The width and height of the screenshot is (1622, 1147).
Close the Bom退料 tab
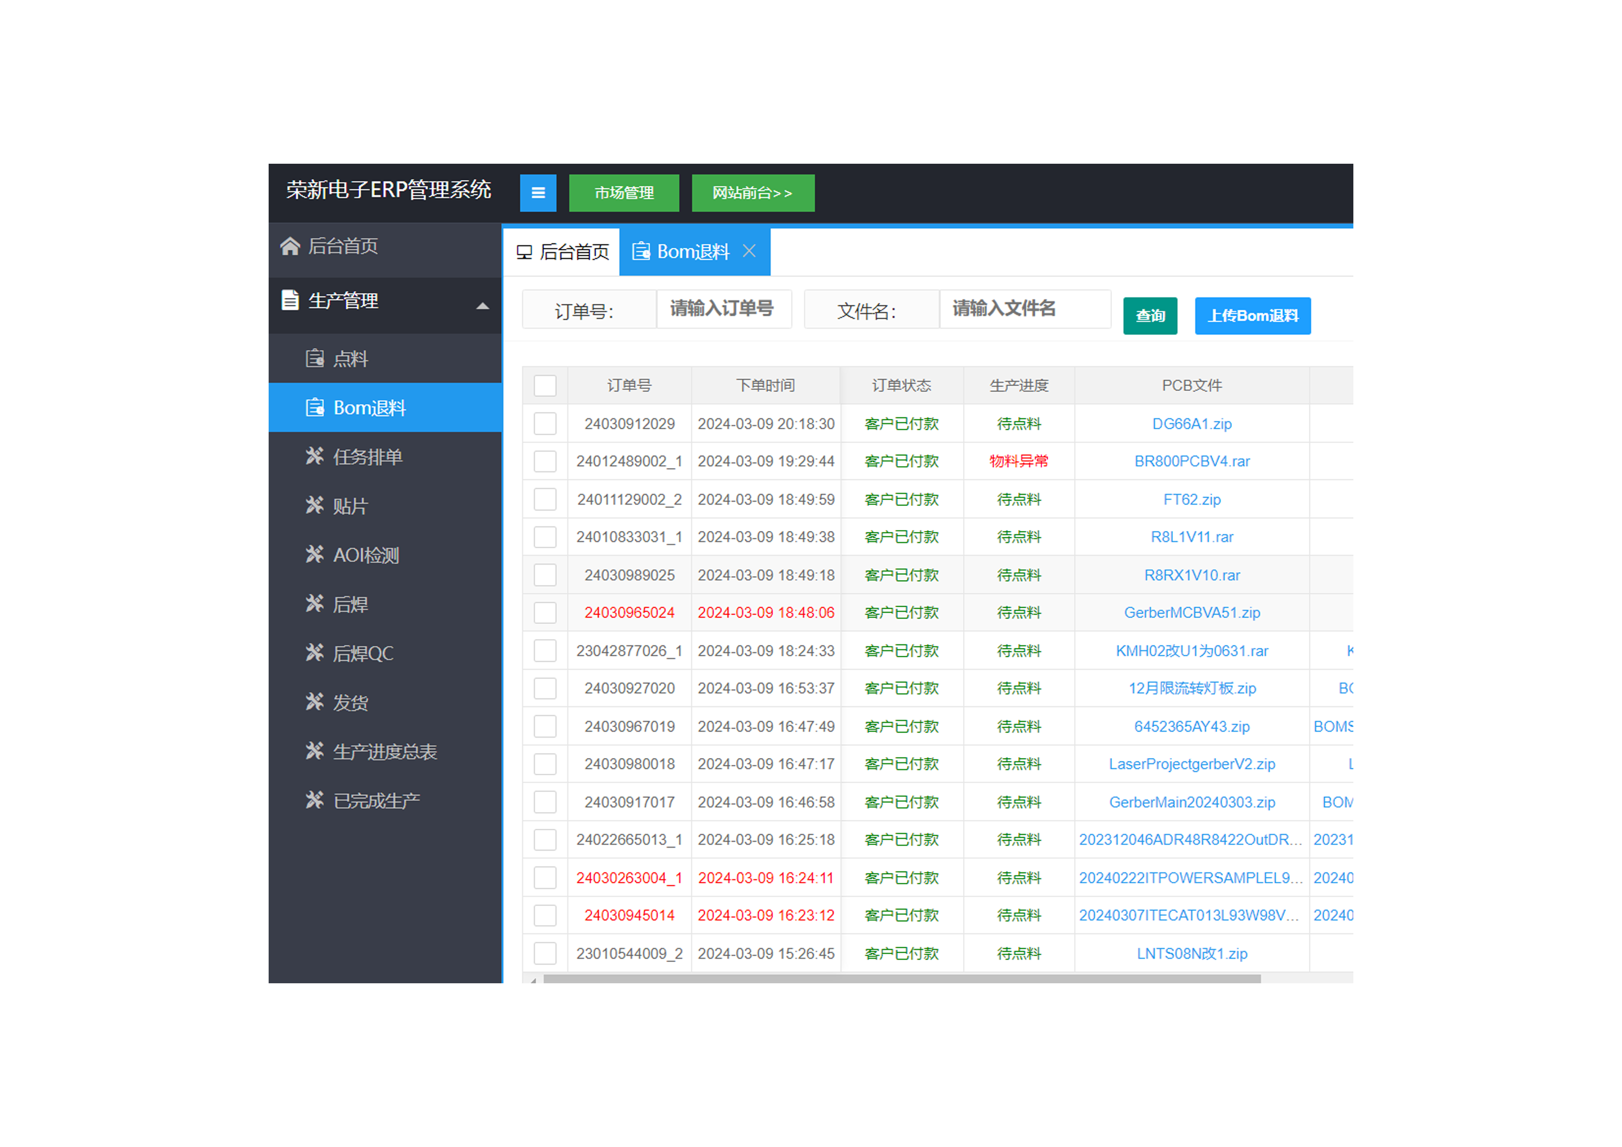[750, 251]
